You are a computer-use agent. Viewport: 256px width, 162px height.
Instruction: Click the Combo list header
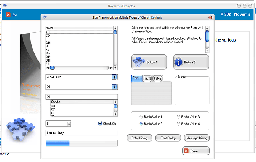pos(82,102)
